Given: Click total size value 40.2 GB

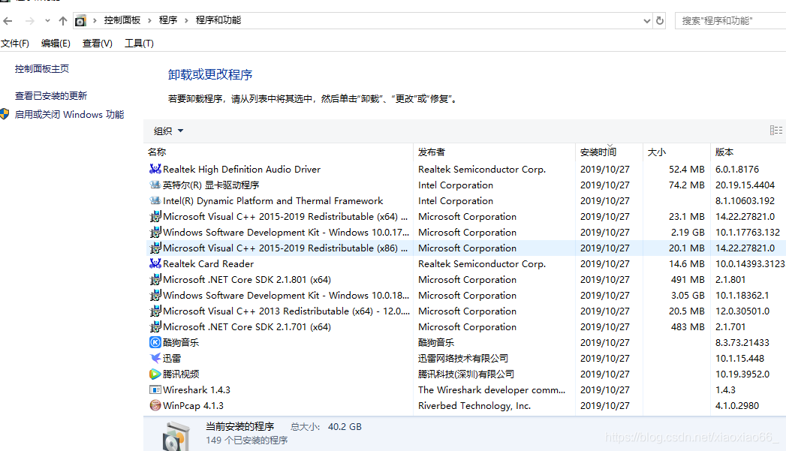Looking at the screenshot, I should tap(345, 426).
